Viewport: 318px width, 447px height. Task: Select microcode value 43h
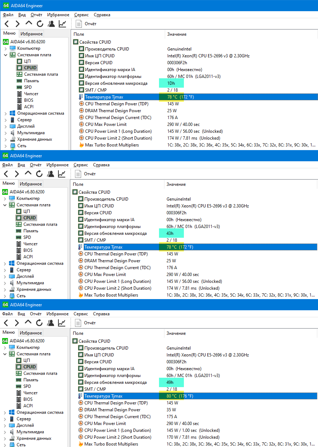[x=170, y=233]
